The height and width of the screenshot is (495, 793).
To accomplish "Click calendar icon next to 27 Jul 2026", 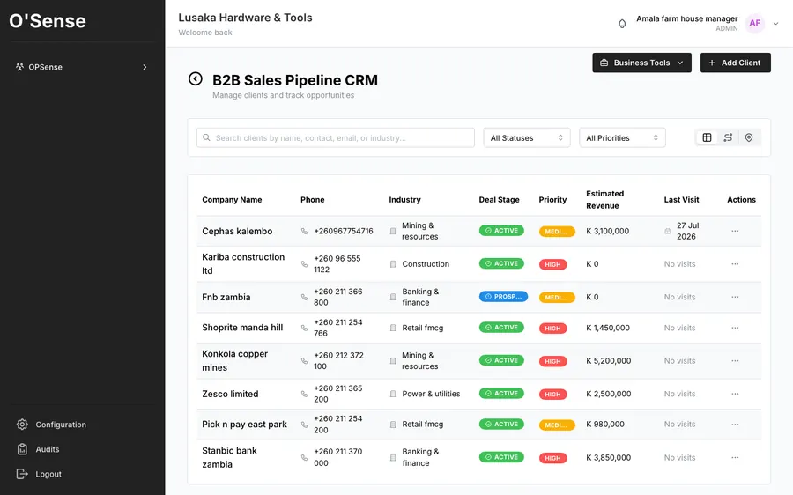I will click(668, 231).
